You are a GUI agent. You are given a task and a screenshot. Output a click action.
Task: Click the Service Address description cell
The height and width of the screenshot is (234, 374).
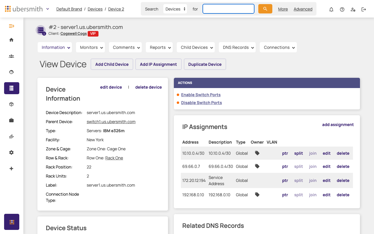coord(217,180)
